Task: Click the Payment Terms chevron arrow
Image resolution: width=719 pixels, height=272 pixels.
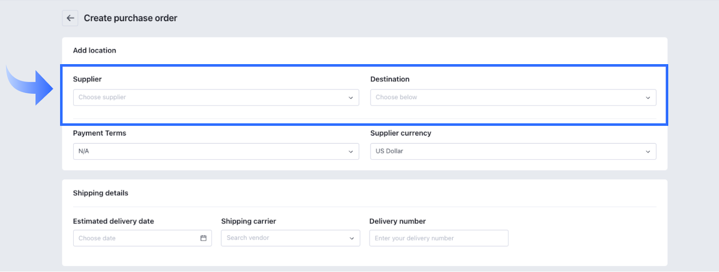Action: pyautogui.click(x=351, y=152)
